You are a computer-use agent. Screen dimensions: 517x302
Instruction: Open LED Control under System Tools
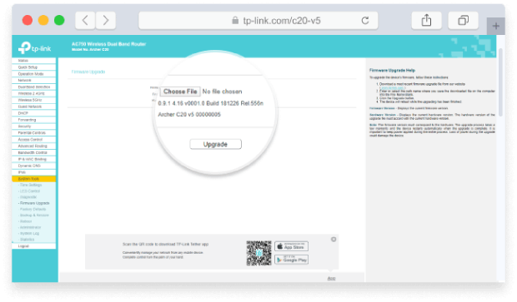point(30,191)
